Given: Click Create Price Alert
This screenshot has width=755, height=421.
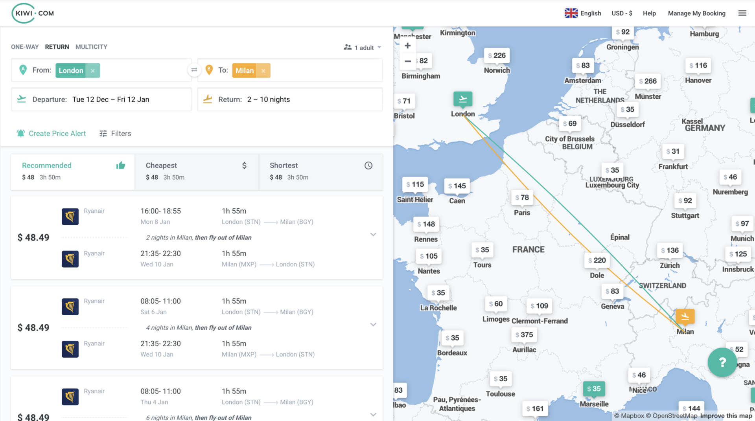Looking at the screenshot, I should tap(51, 134).
